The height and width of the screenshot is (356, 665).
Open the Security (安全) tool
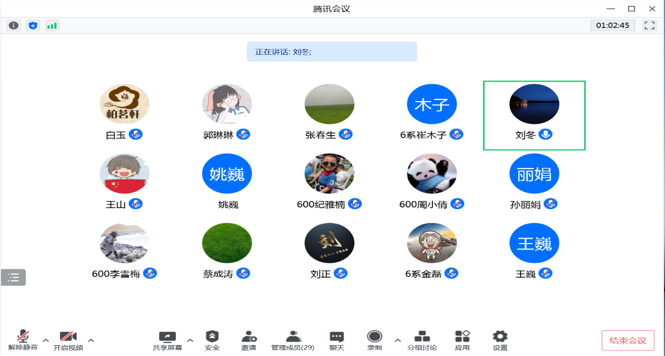click(212, 340)
